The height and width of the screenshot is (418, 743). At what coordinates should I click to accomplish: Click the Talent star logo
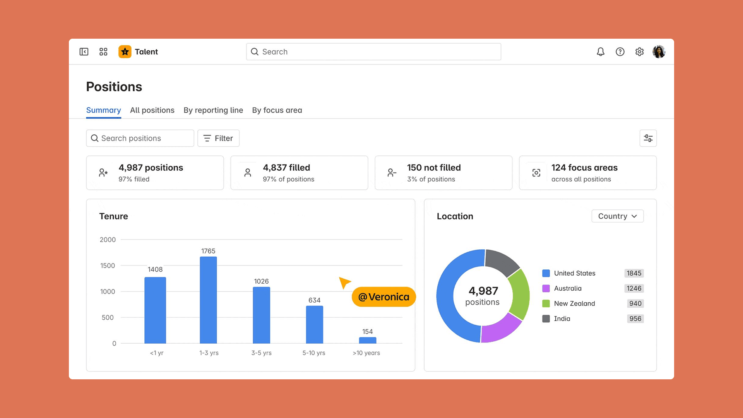[x=125, y=51]
